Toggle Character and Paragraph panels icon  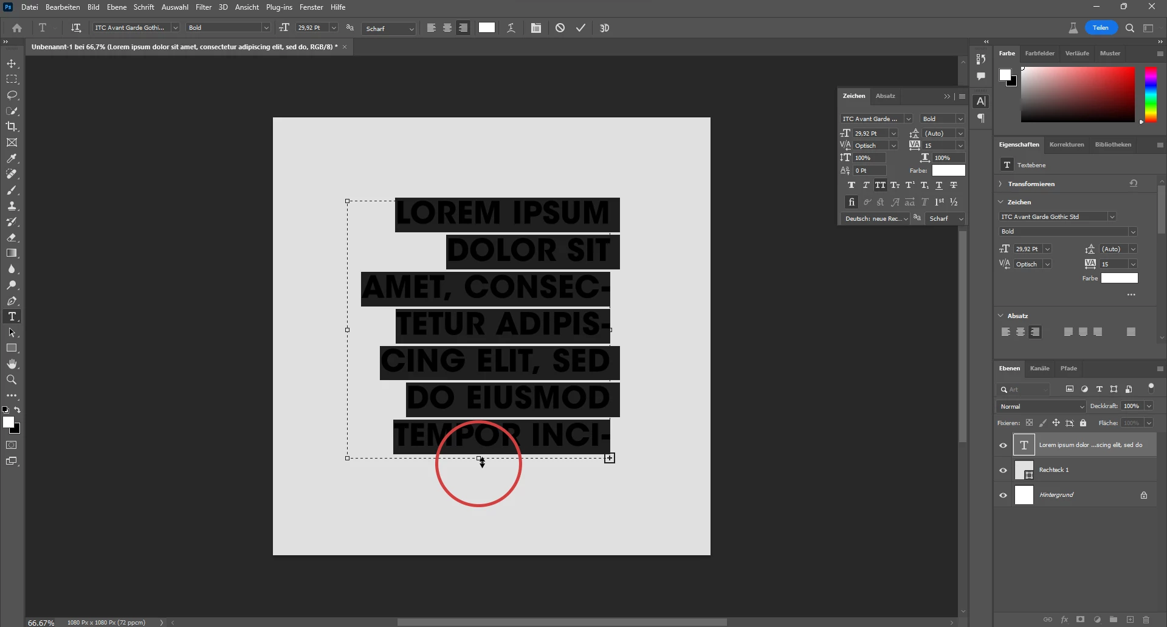[x=535, y=28]
